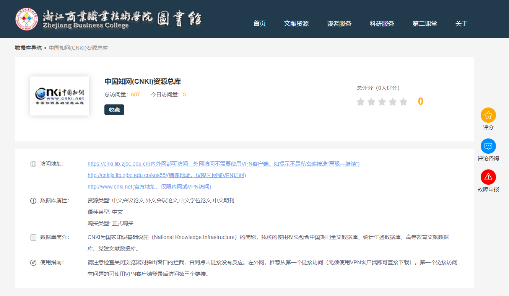The height and width of the screenshot is (296, 509).
Task: Click the globe icon beside 访问地址
Action: [33, 163]
